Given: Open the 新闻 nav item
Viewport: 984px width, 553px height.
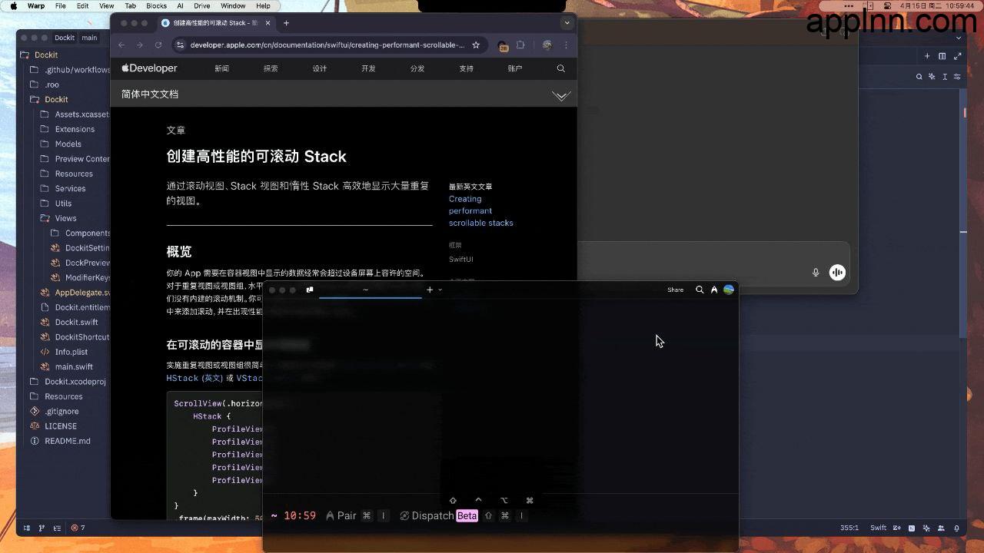Looking at the screenshot, I should 221,68.
